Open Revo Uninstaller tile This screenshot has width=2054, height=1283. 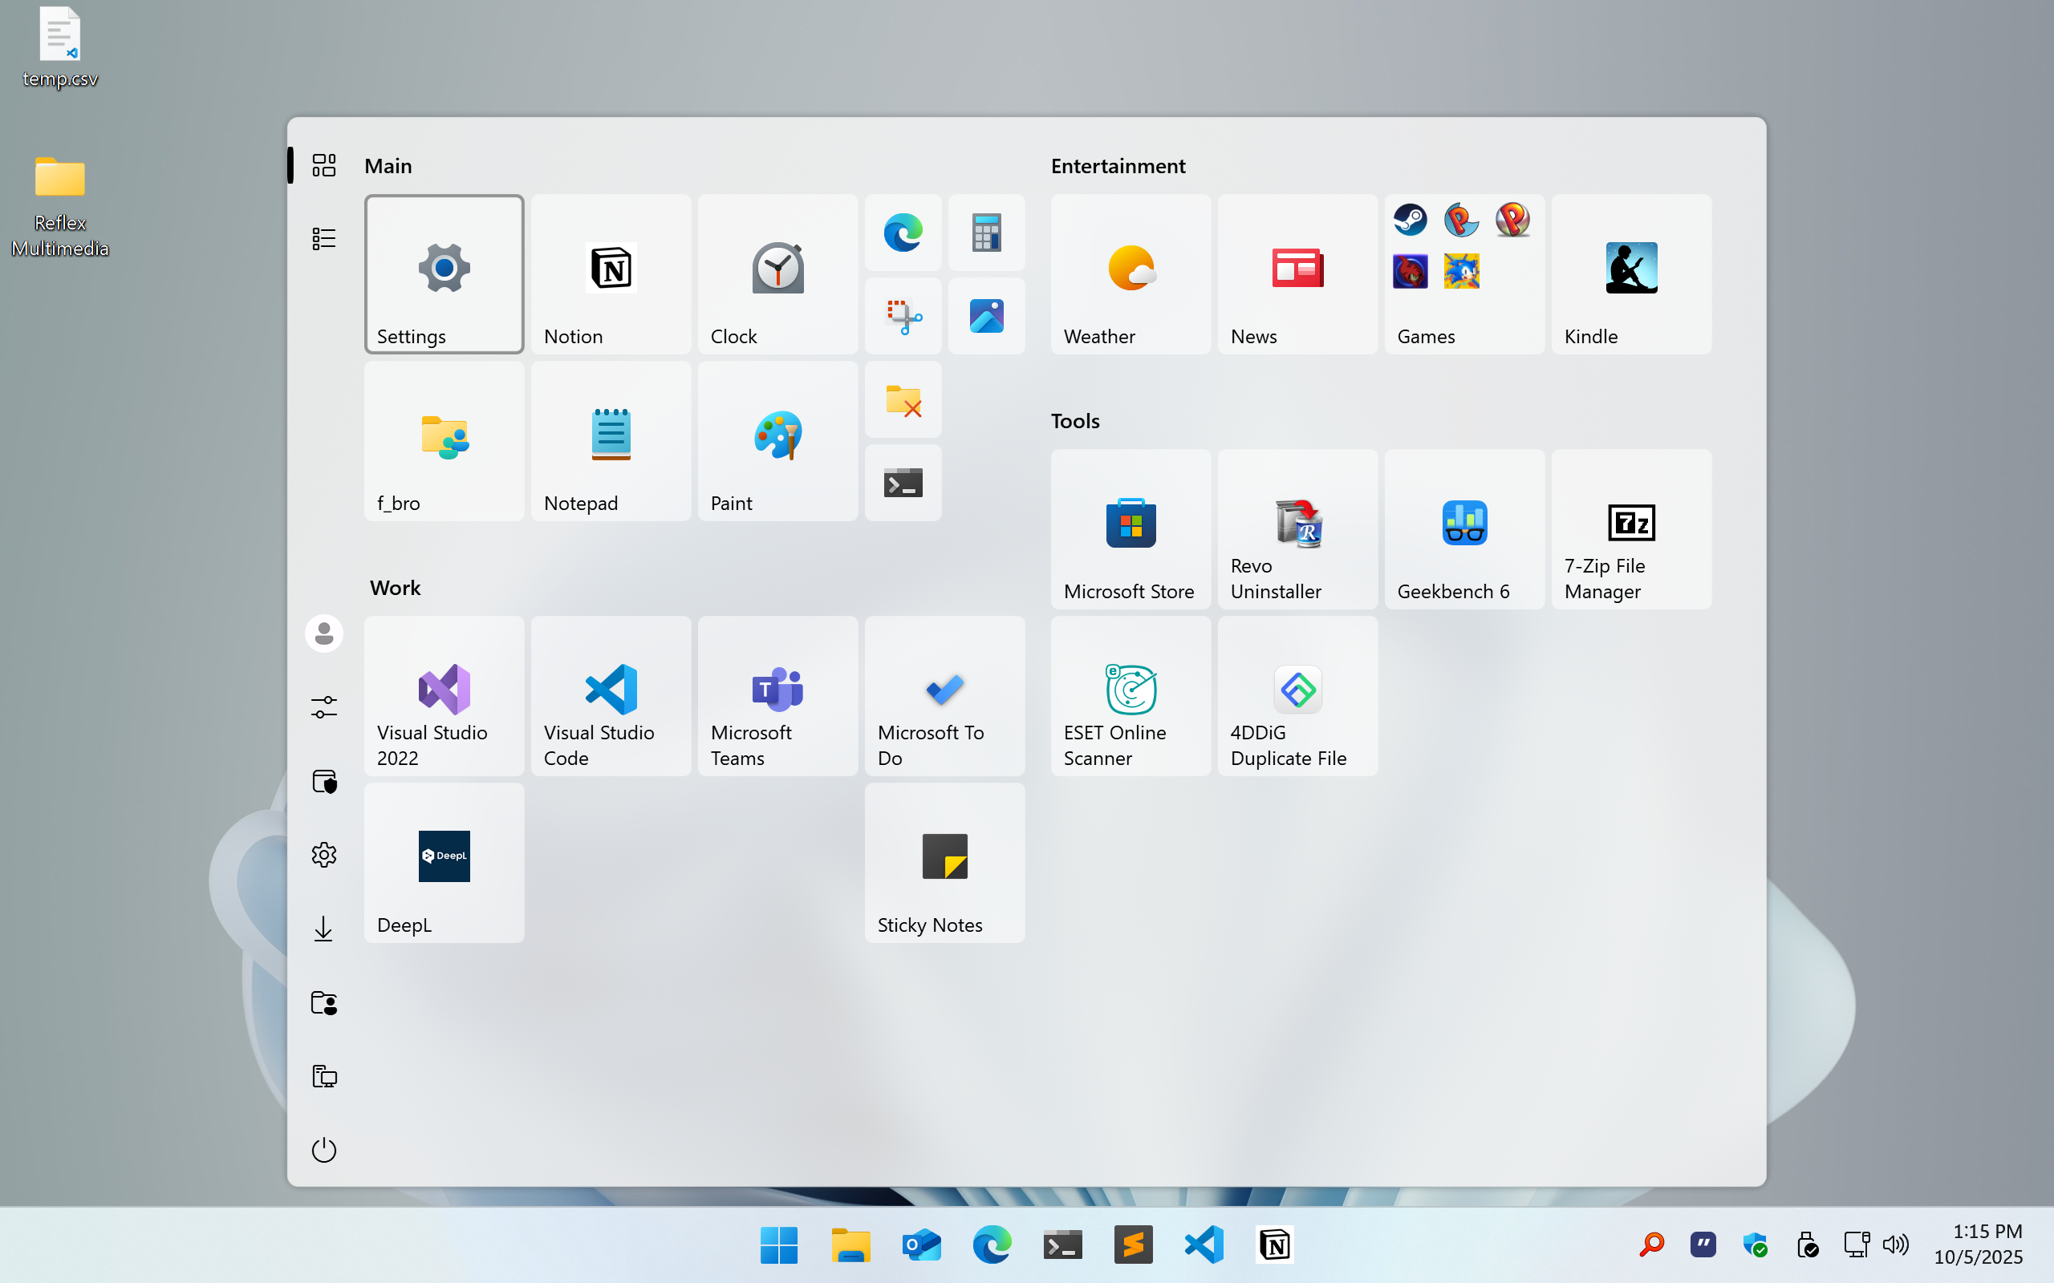1297,528
